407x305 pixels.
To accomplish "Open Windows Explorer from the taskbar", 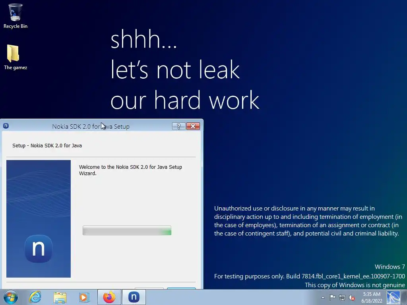I will tap(60, 297).
